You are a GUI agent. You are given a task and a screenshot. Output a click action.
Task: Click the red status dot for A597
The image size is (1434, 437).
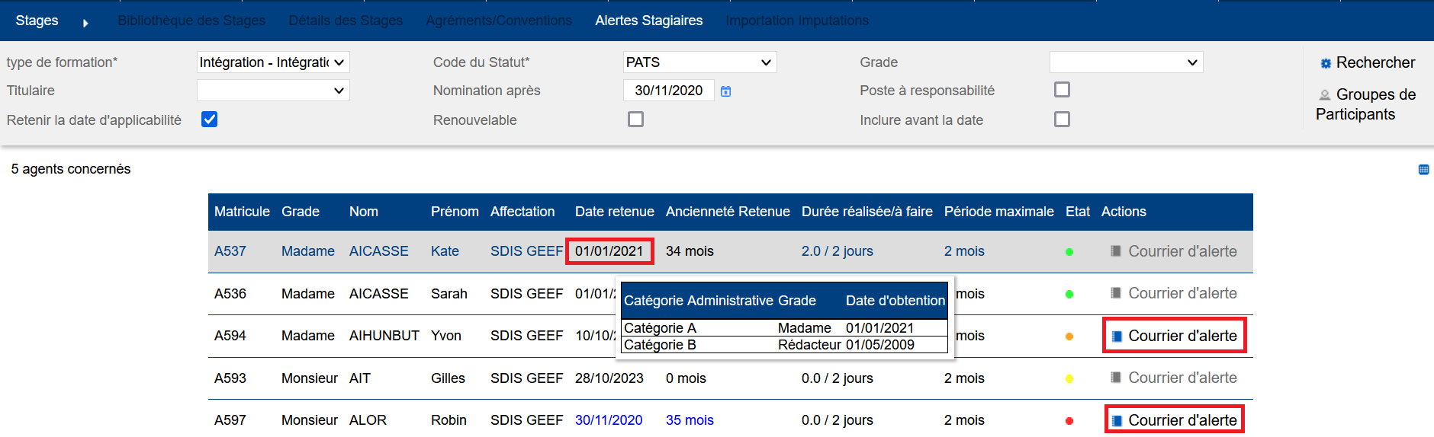click(1069, 421)
